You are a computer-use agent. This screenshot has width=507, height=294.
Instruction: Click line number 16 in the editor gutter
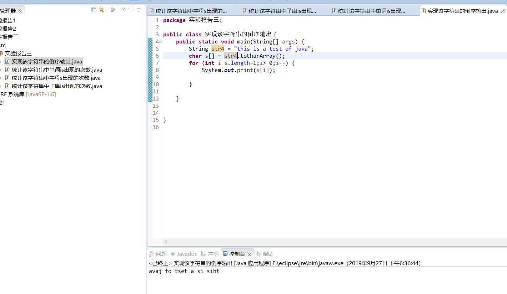point(156,127)
